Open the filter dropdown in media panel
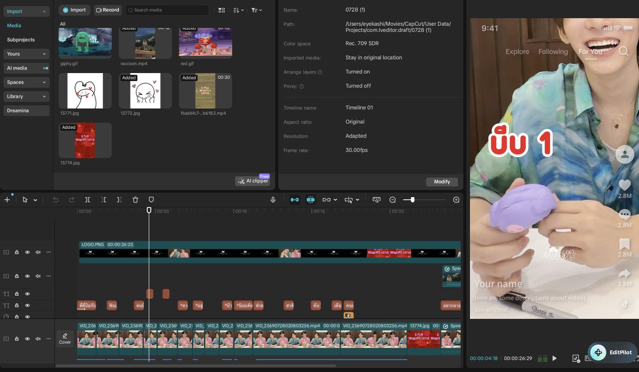 tap(257, 10)
